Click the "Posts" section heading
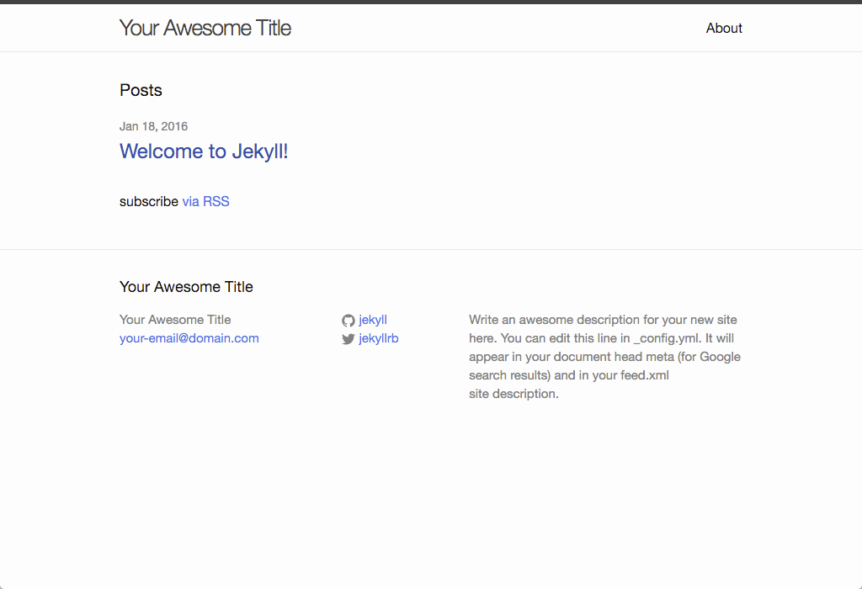Viewport: 862px width, 589px height. click(x=141, y=90)
